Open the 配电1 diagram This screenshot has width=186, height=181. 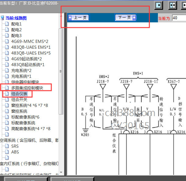pyautogui.click(x=16, y=24)
